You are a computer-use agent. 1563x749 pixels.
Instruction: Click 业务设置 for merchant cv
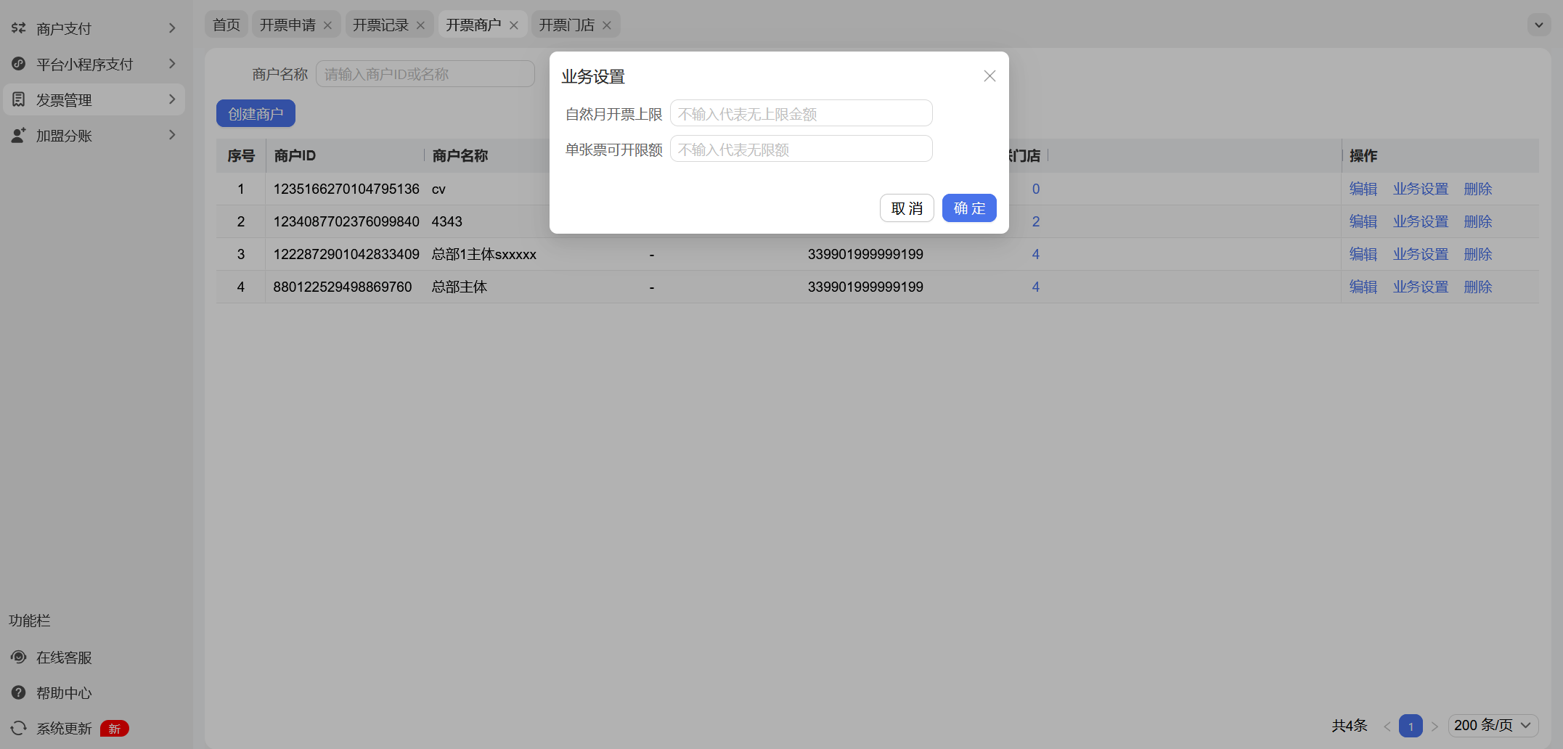[1421, 189]
